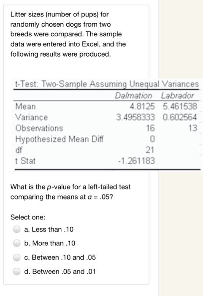Click the 'Hypothesized Mean Diff' row label
The height and width of the screenshot is (296, 203).
tap(60, 139)
